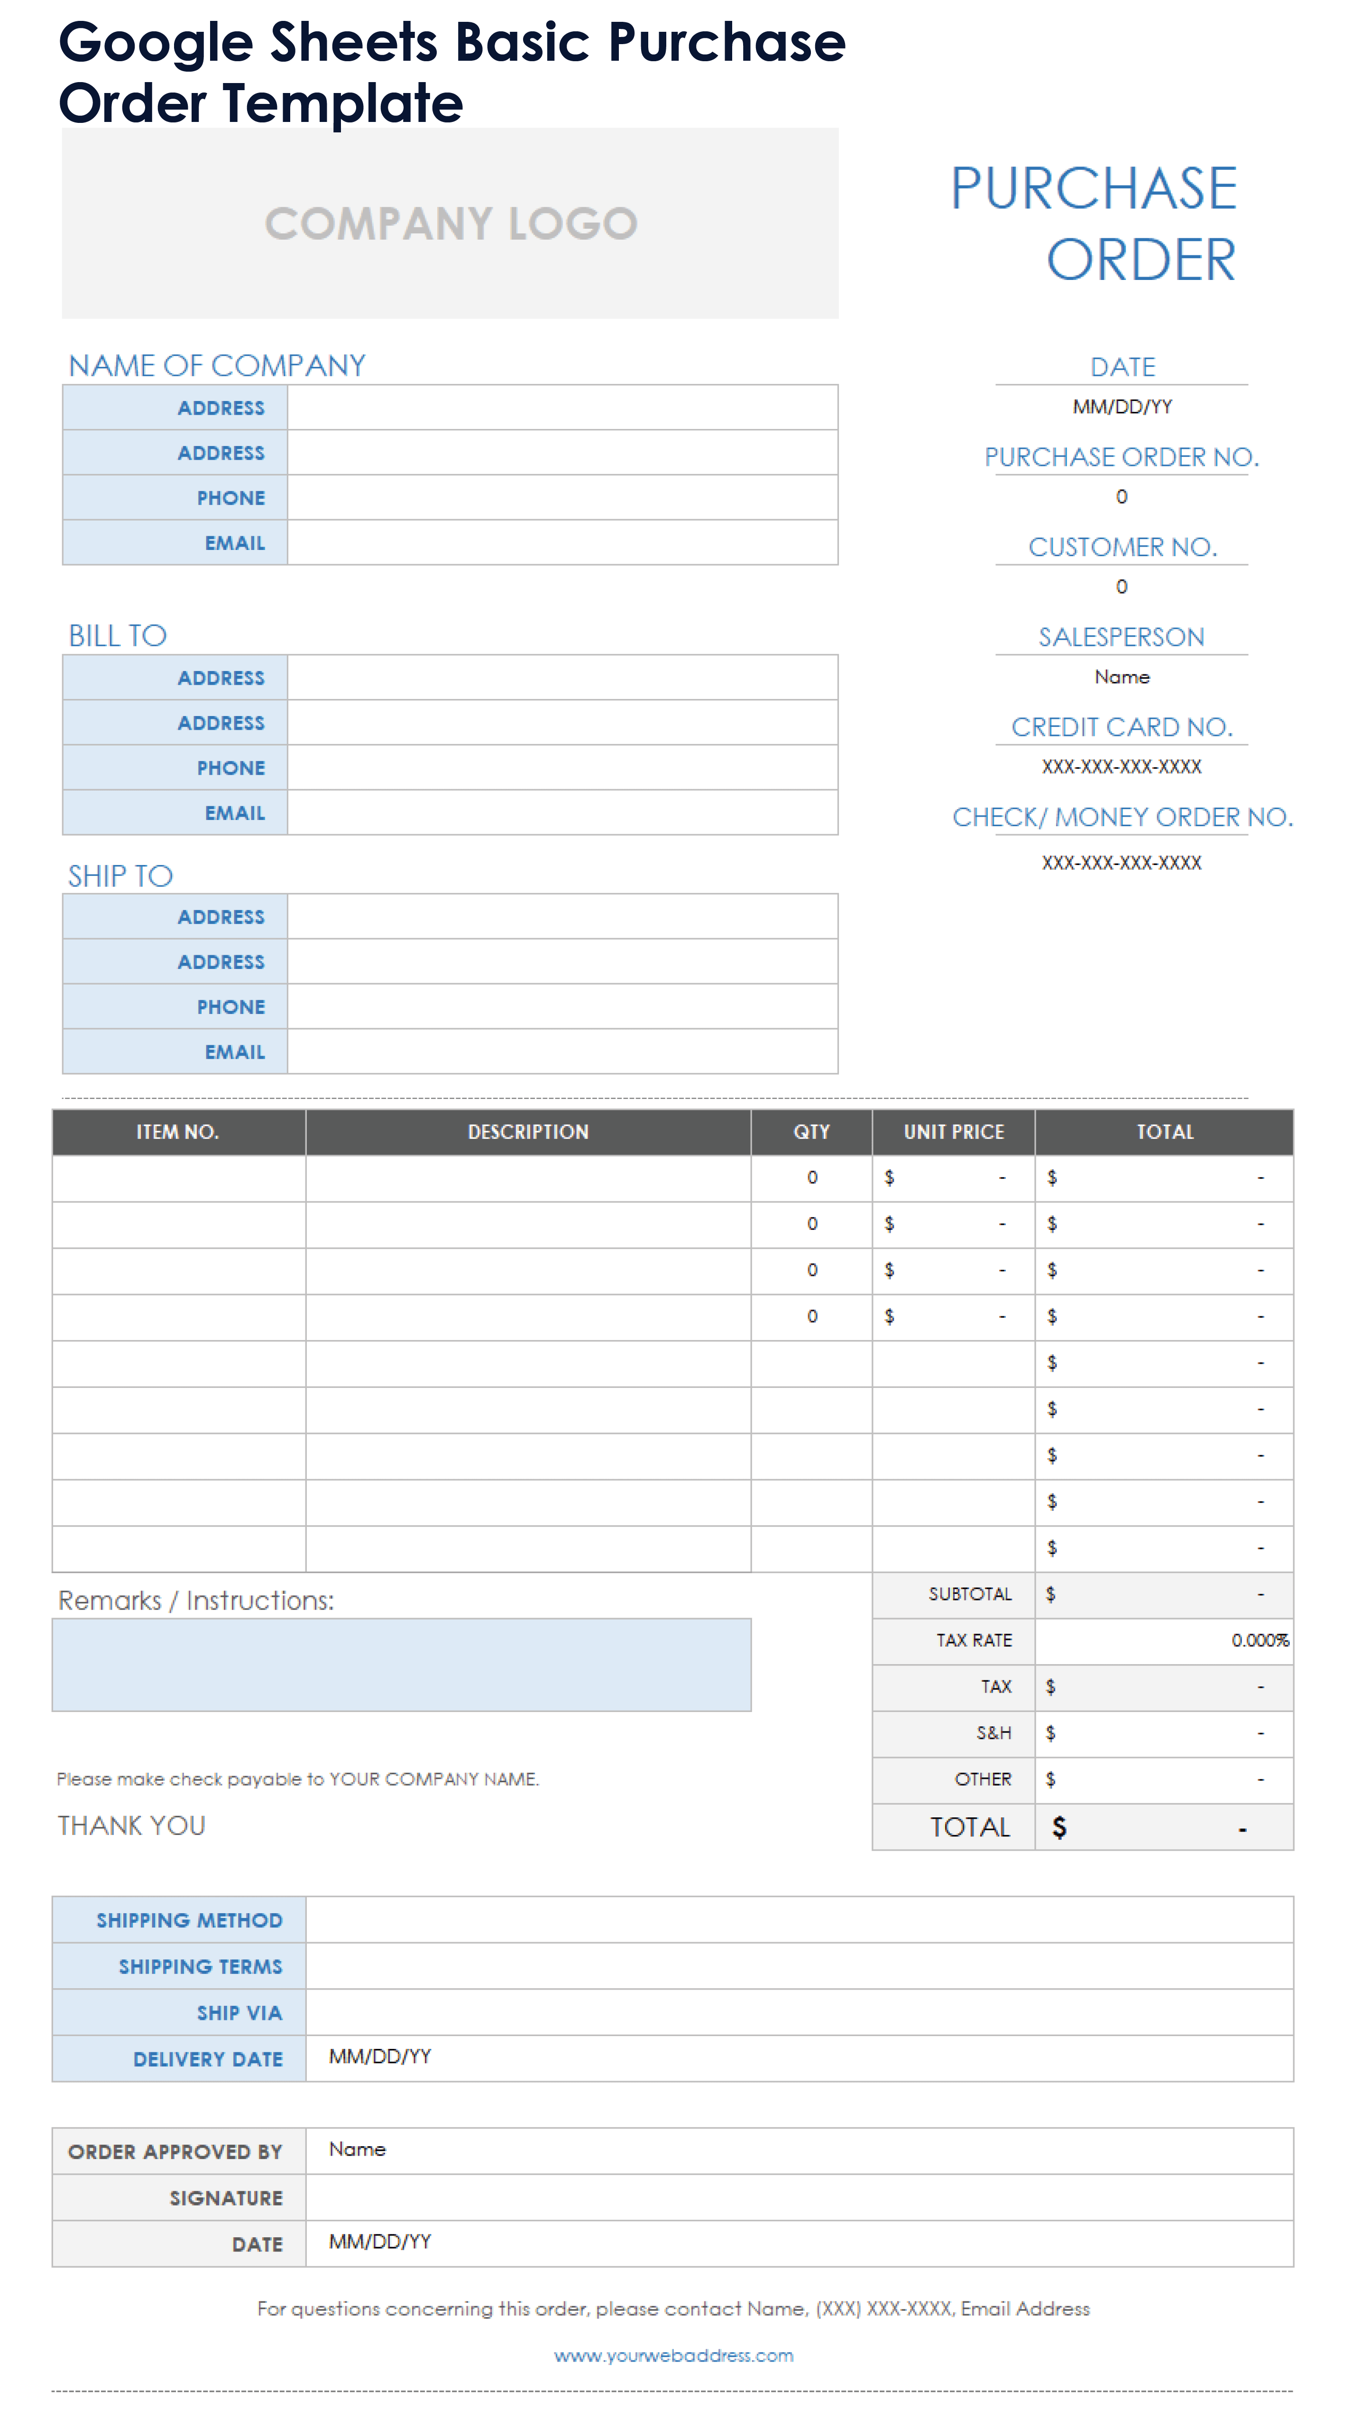
Task: Click the Name value under SALESPERSON
Action: point(1122,677)
